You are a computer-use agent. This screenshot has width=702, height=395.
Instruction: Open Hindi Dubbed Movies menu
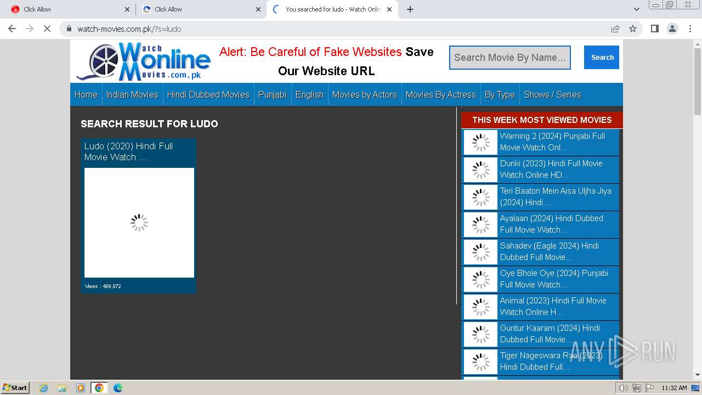click(208, 94)
